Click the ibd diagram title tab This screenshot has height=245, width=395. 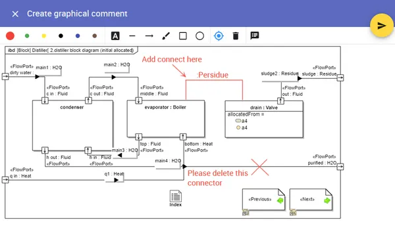71,51
